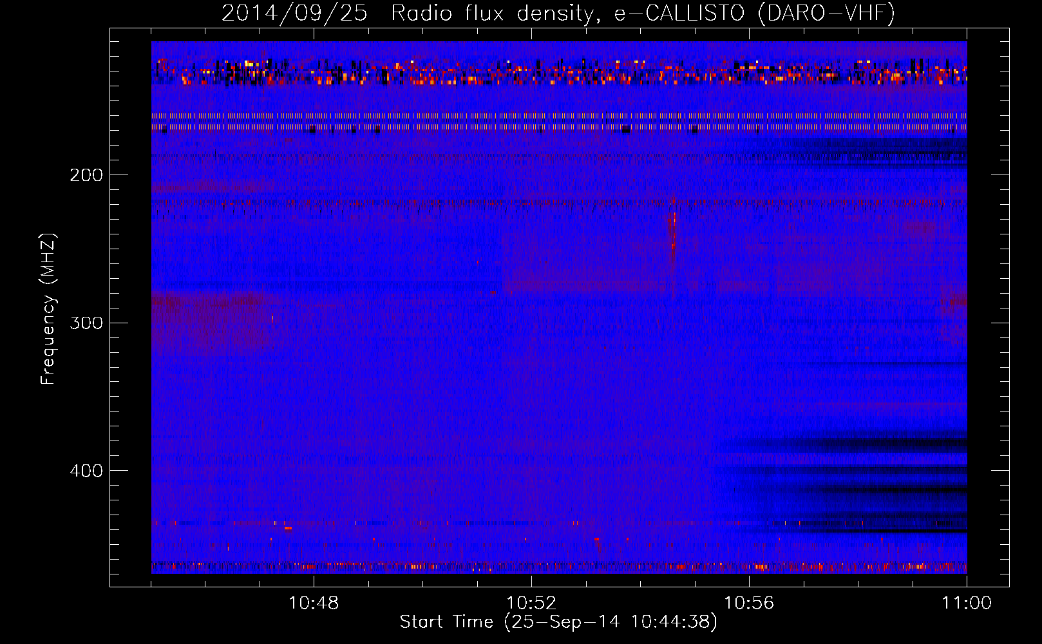Click the 200 frequency tick label

86,175
